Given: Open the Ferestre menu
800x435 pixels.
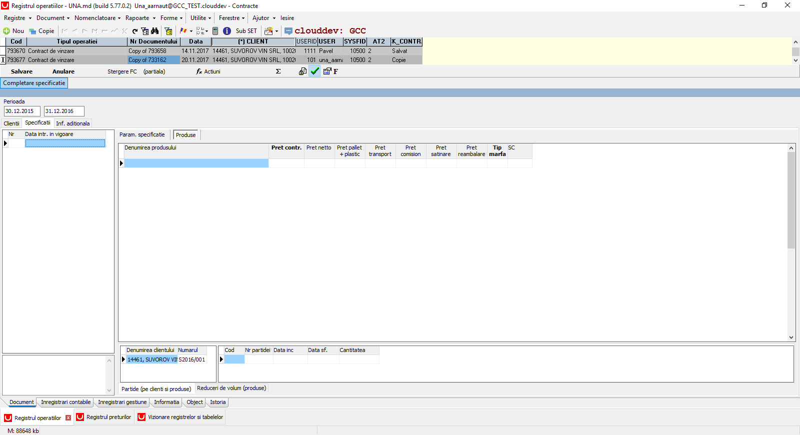Looking at the screenshot, I should (x=231, y=18).
